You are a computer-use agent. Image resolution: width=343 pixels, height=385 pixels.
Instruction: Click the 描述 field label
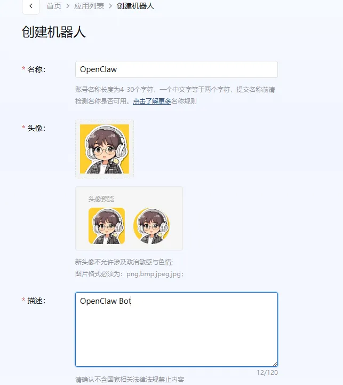[x=36, y=301]
